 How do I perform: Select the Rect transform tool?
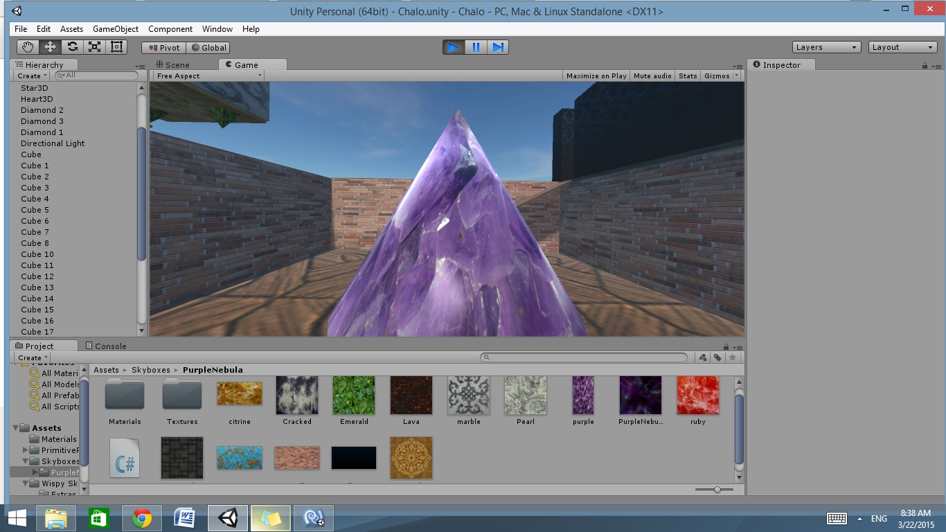point(116,47)
